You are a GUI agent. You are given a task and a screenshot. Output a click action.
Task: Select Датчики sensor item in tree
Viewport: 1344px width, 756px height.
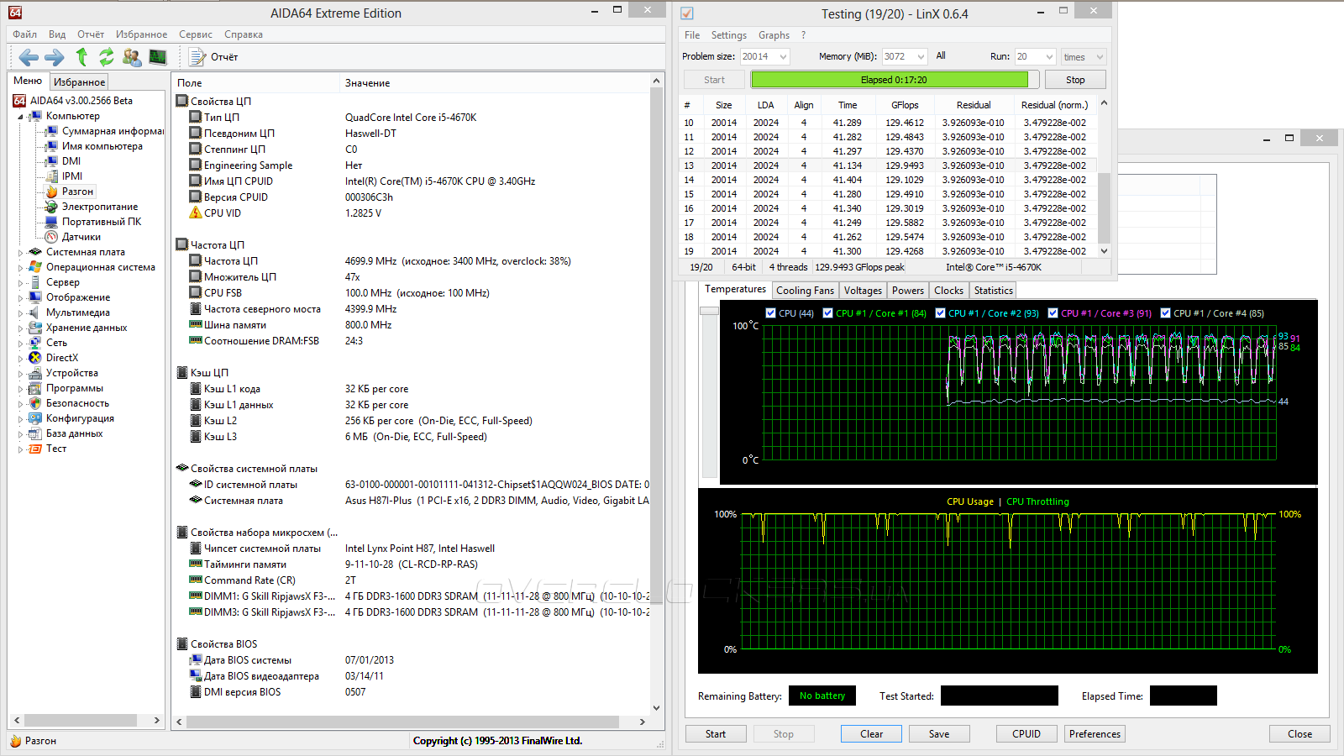tap(81, 237)
